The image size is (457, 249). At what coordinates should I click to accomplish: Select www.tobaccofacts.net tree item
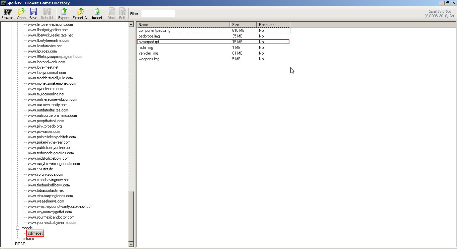coord(46,190)
